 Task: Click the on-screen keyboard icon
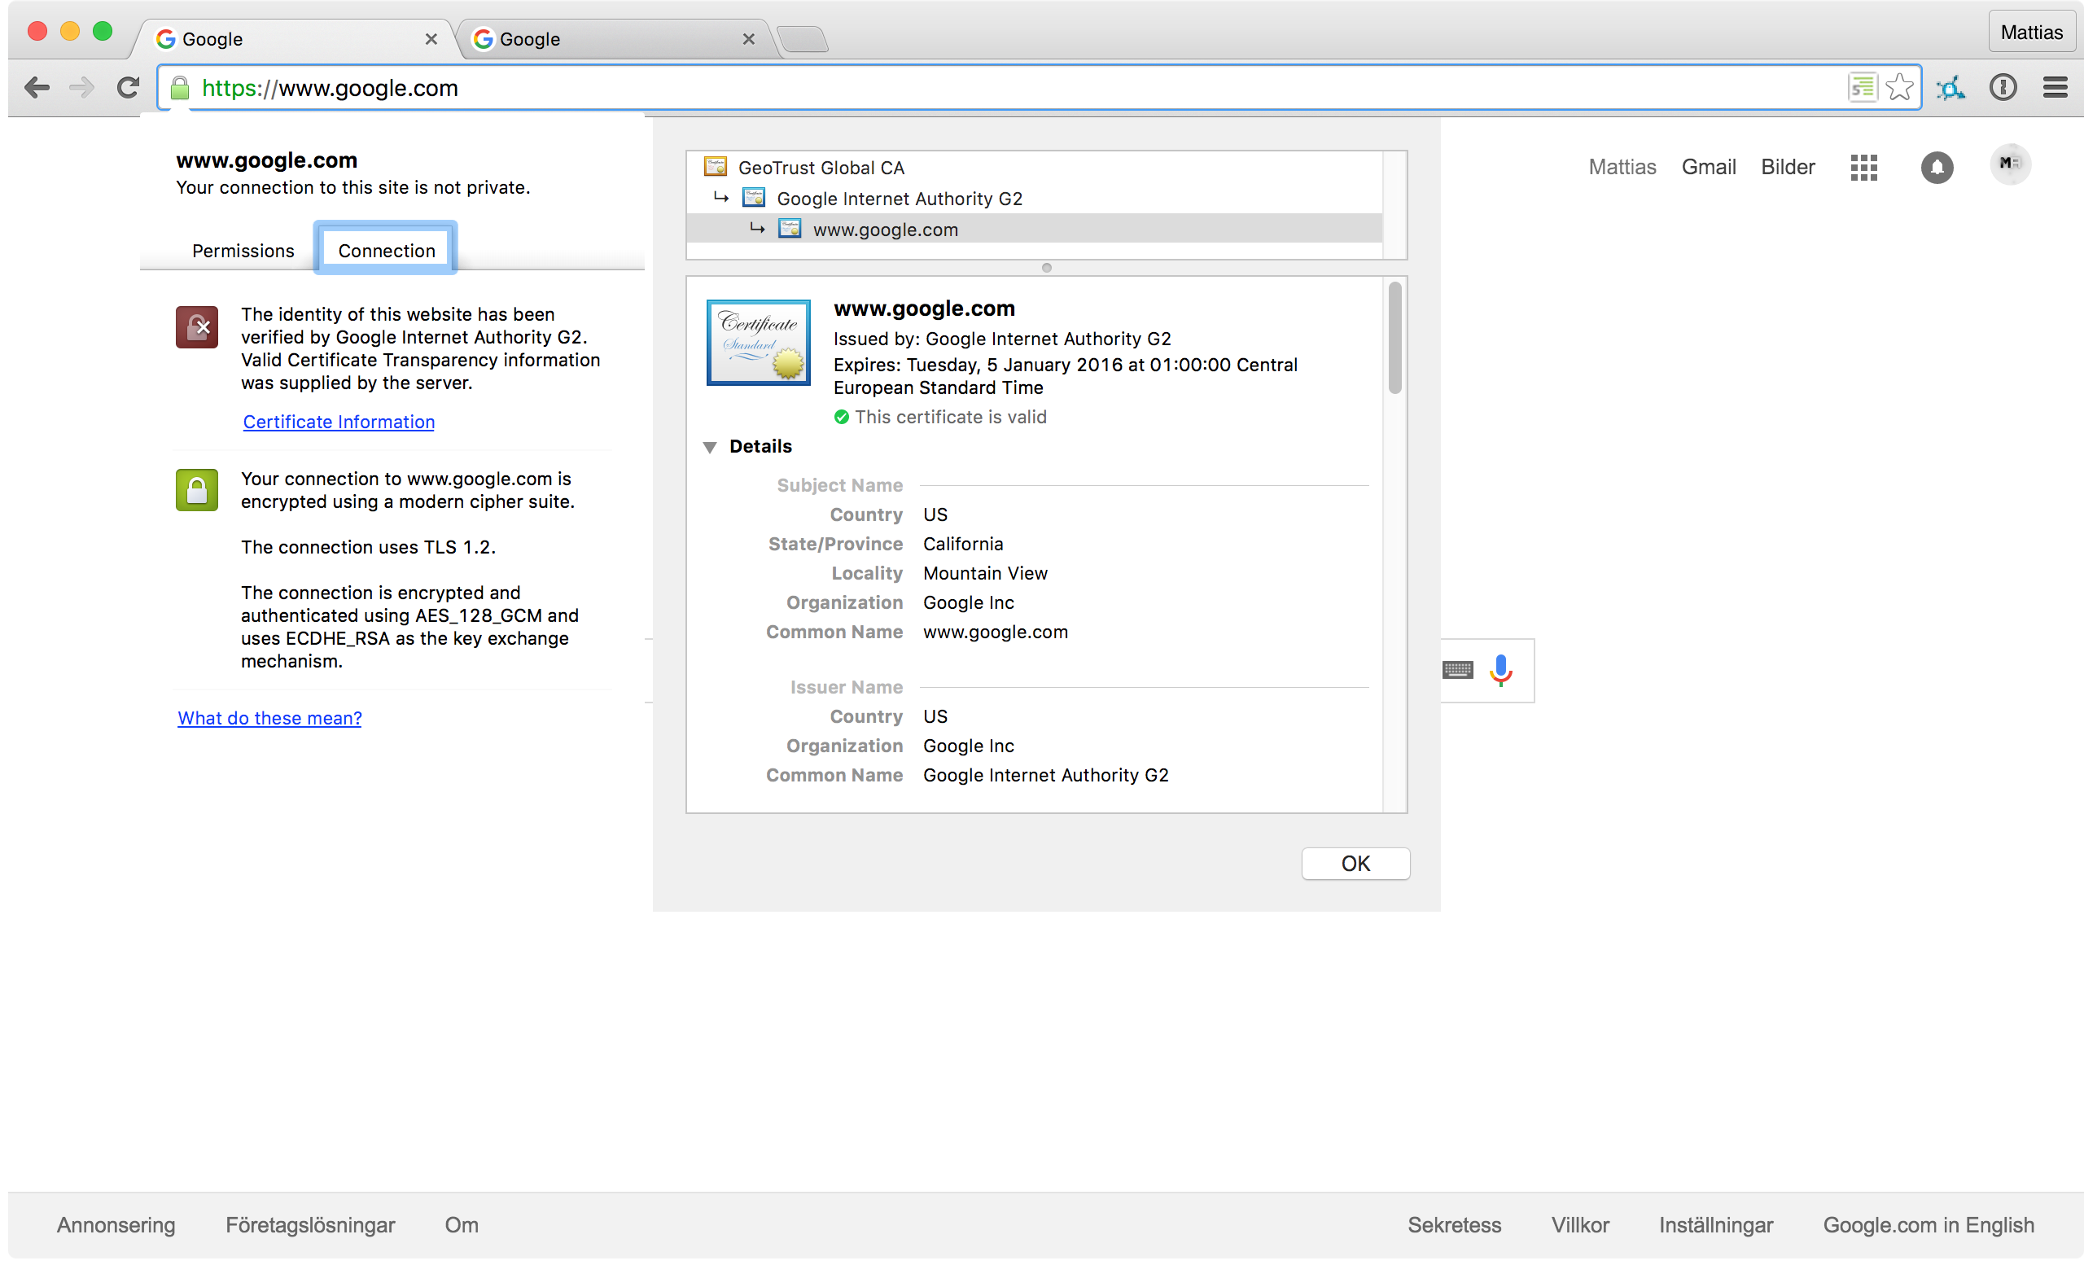(1457, 670)
